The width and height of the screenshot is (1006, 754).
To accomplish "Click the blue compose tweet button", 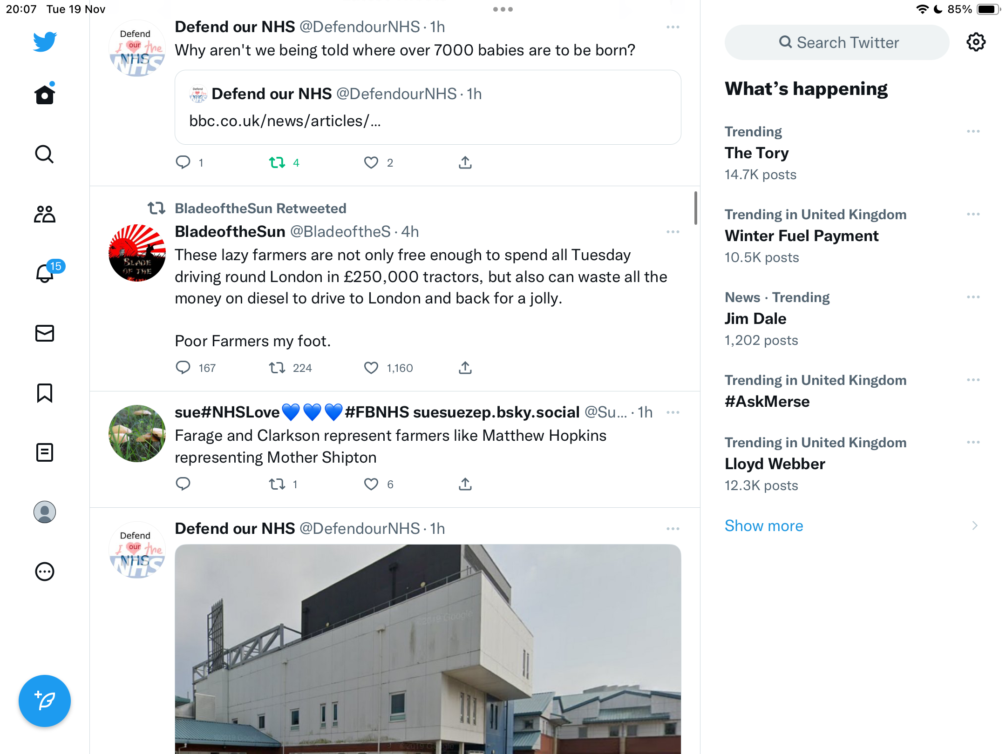I will coord(45,701).
